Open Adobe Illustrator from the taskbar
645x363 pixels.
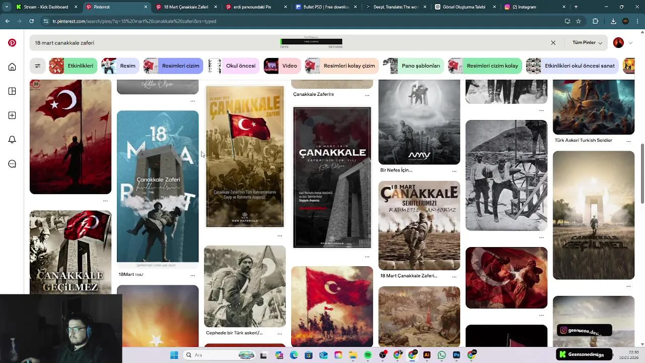click(427, 355)
